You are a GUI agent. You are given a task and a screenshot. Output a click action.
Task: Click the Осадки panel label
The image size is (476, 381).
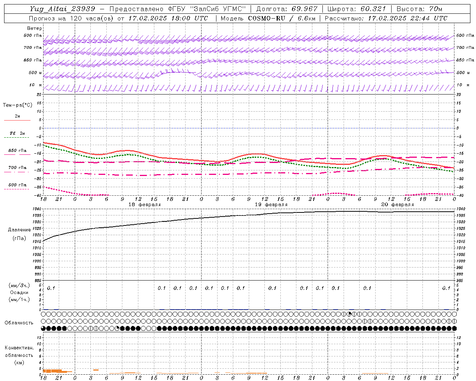[19, 292]
